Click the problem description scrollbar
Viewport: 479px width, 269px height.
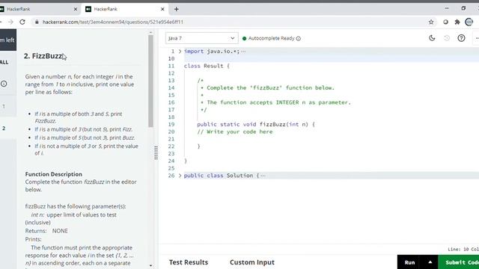tap(150, 81)
